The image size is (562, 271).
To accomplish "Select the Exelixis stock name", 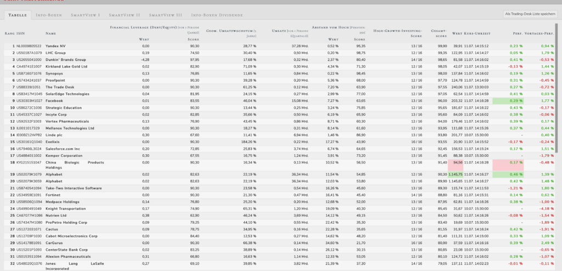I will pos(53,142).
